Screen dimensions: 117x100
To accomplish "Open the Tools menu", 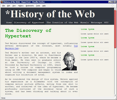I will (38, 6).
